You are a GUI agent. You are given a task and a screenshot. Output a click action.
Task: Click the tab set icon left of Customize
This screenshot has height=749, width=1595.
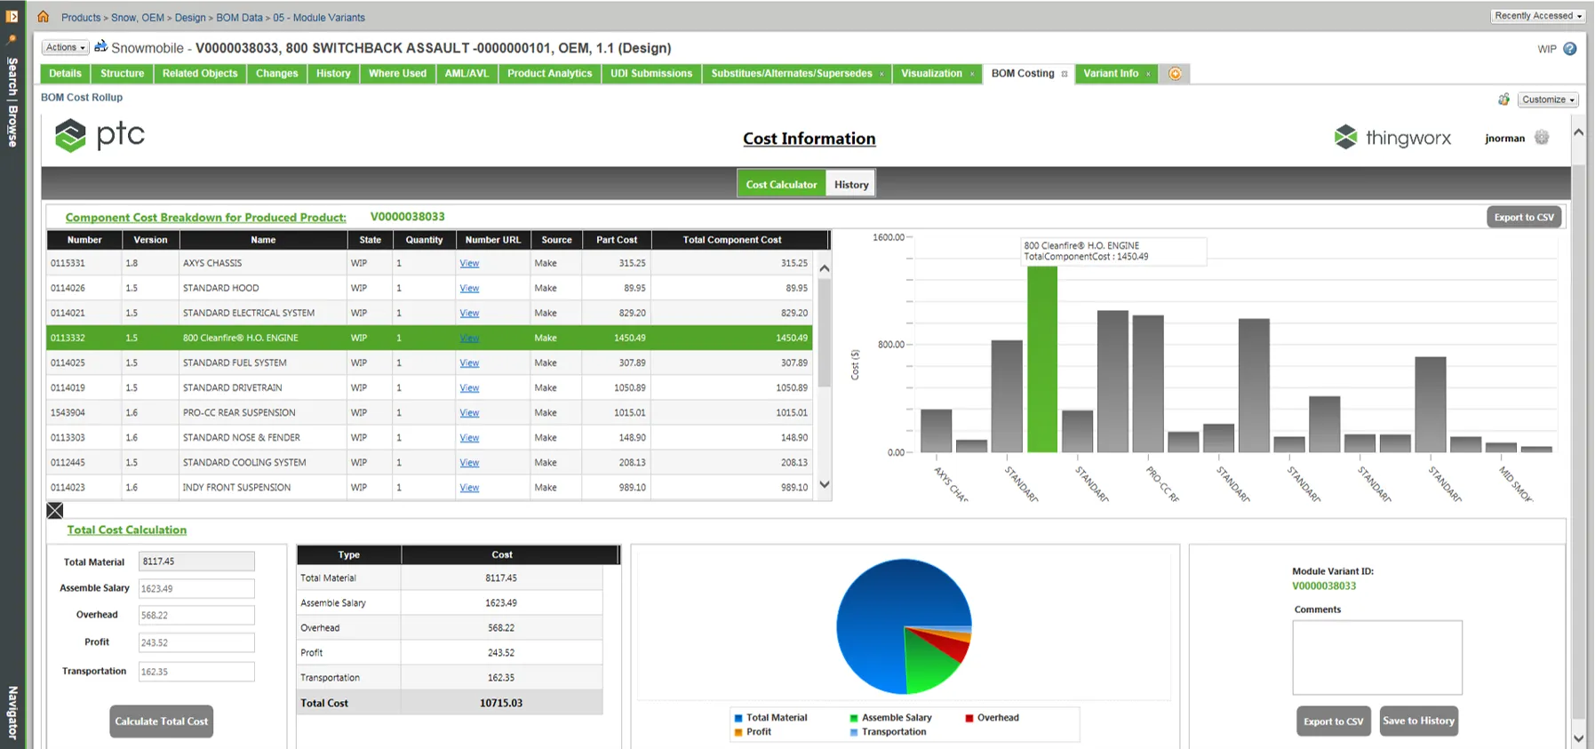coord(1503,100)
